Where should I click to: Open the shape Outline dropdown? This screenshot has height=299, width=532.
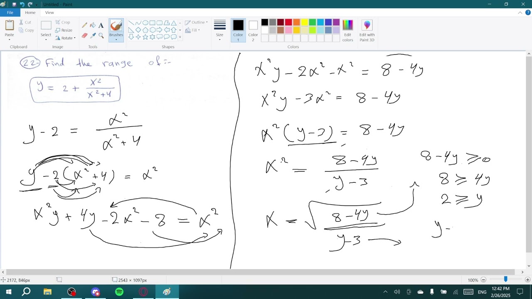[x=196, y=22]
